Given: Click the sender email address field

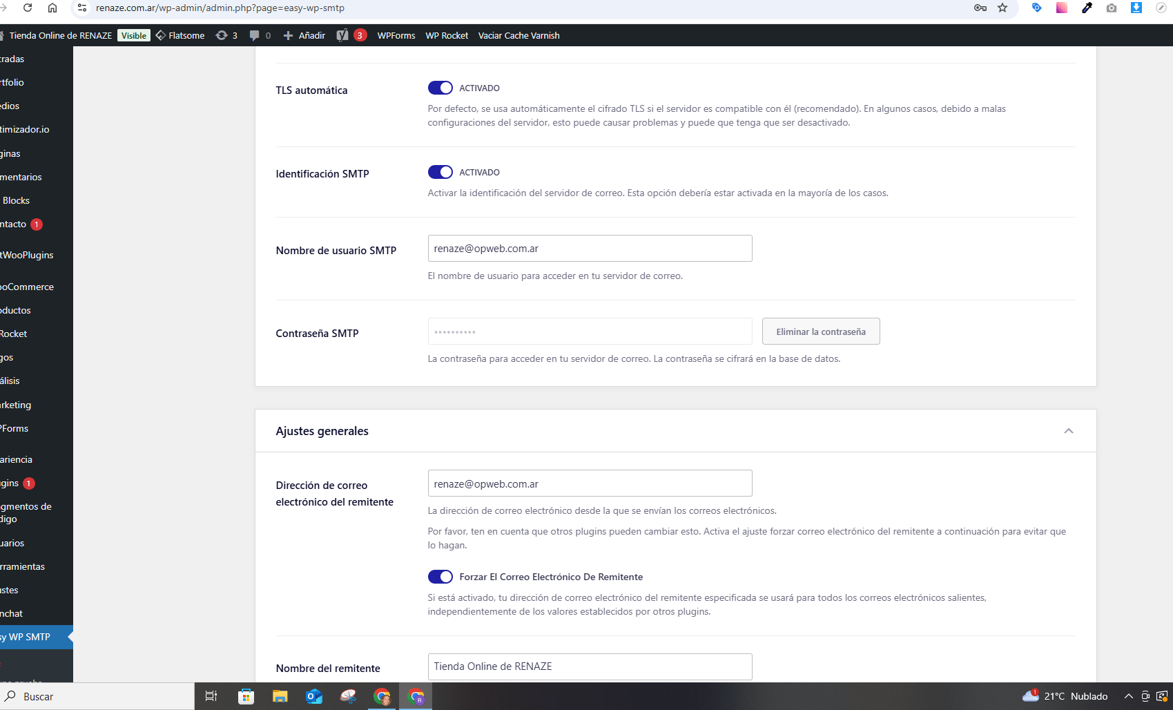Looking at the screenshot, I should [590, 483].
